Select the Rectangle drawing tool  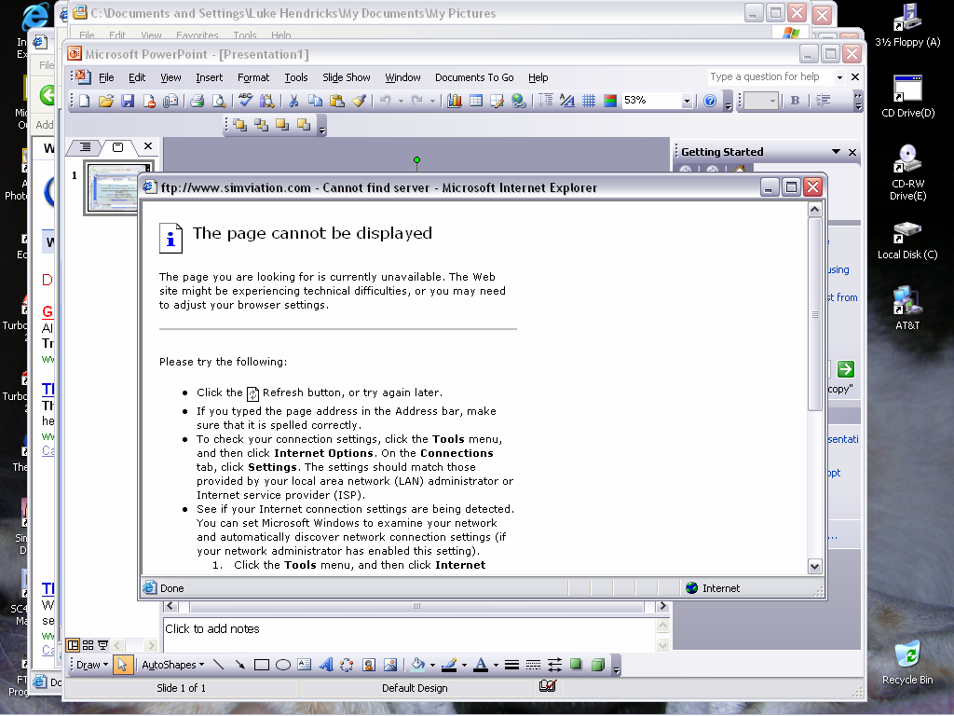click(262, 665)
